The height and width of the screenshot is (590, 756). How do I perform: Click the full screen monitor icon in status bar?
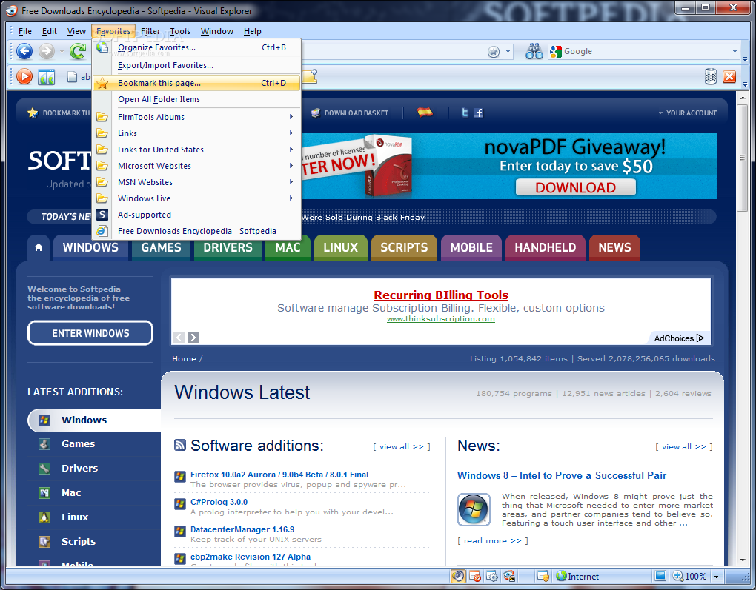[x=660, y=576]
